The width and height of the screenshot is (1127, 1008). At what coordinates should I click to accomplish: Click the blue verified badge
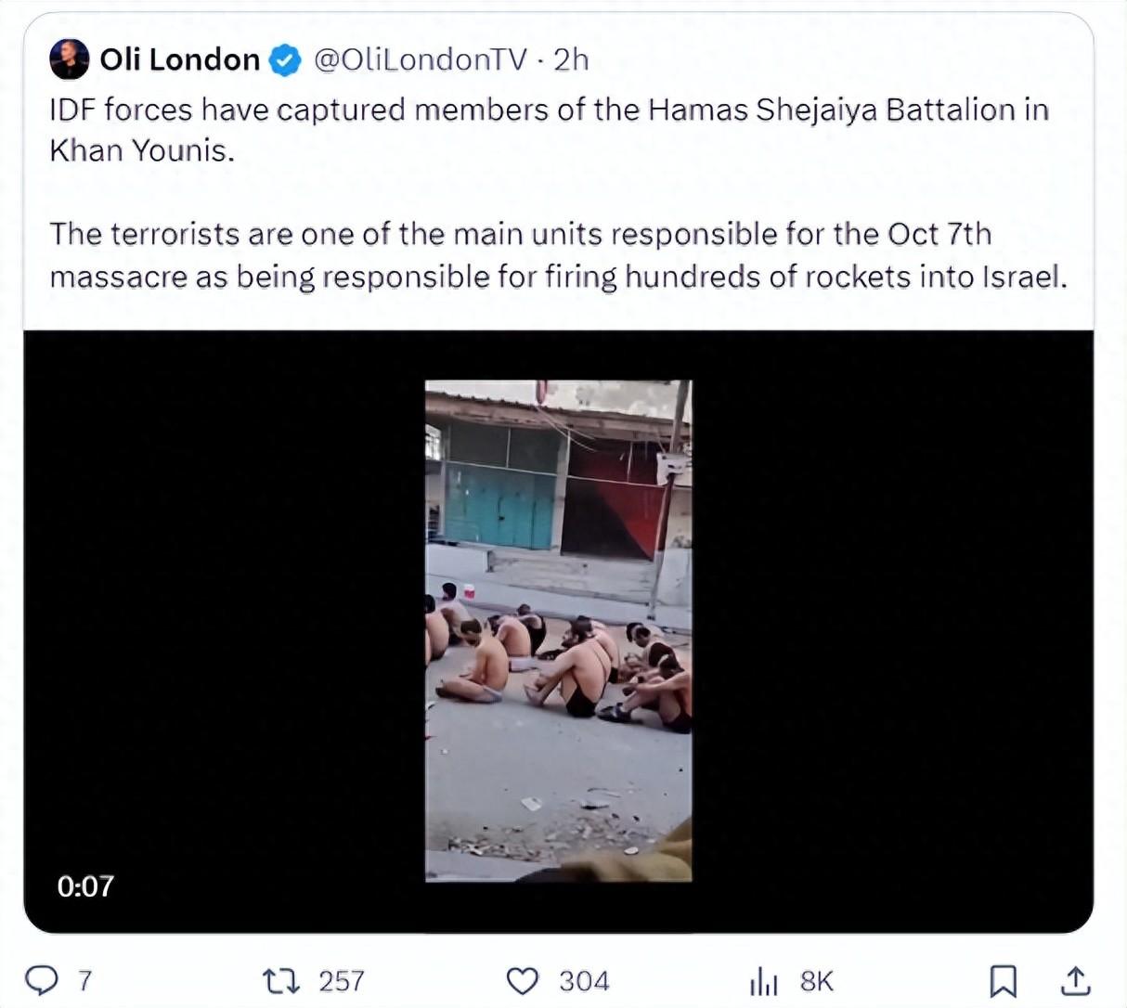(285, 60)
